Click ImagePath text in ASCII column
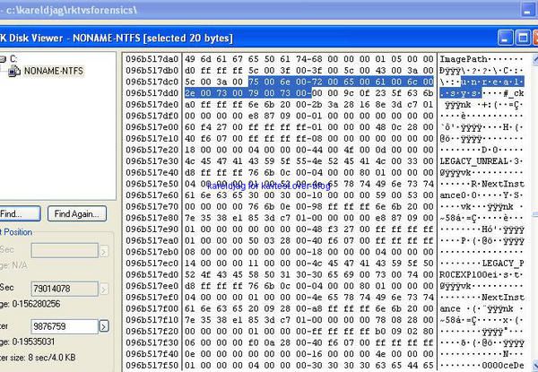This screenshot has width=538, height=372. (x=464, y=59)
